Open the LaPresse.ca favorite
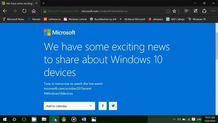The image size is (218, 123). click(52, 19)
